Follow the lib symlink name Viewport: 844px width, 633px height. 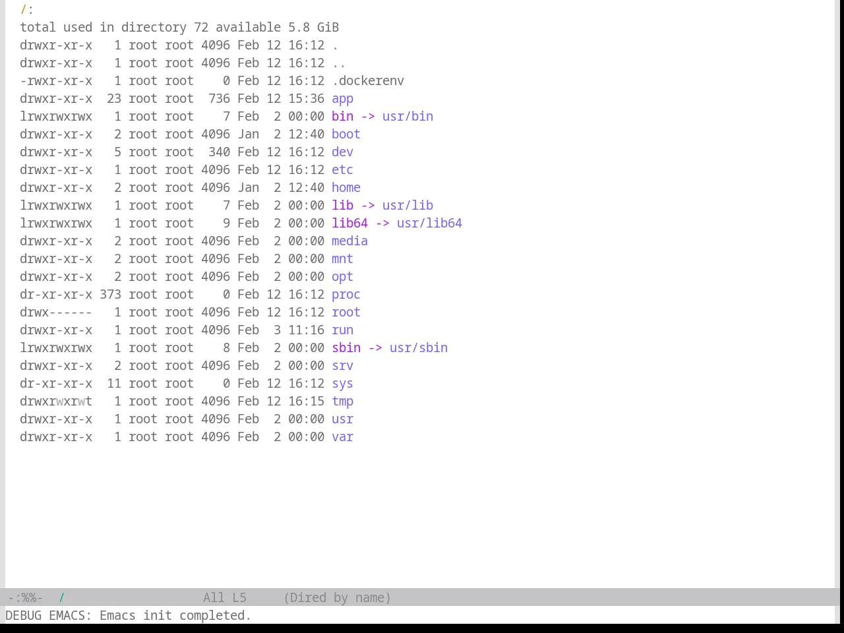point(342,206)
